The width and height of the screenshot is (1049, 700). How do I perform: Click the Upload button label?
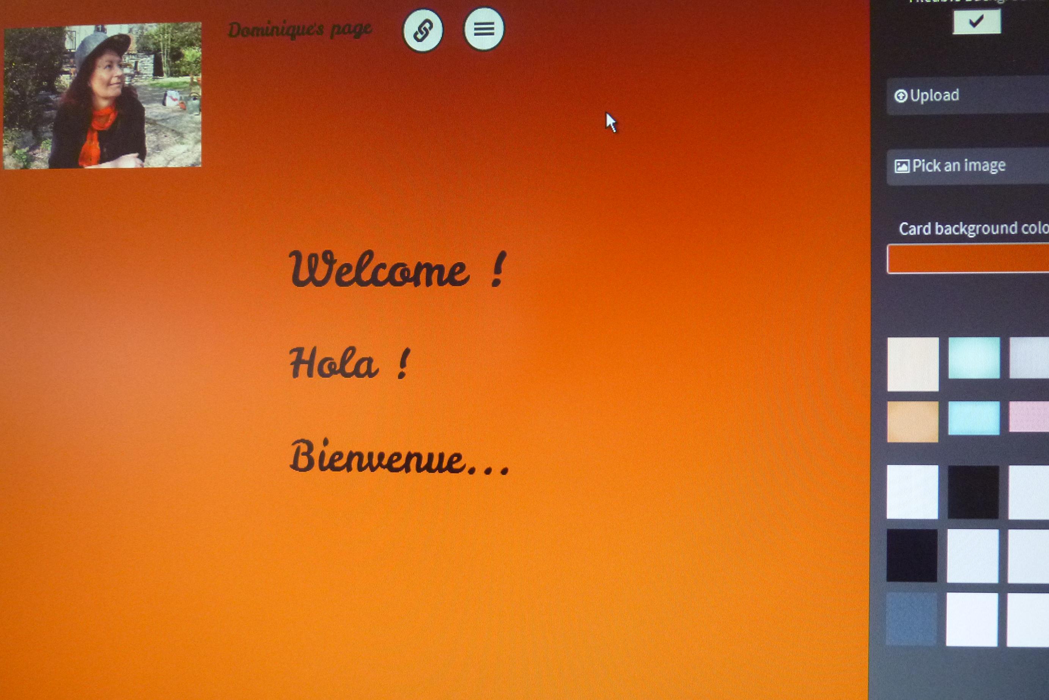pyautogui.click(x=934, y=95)
